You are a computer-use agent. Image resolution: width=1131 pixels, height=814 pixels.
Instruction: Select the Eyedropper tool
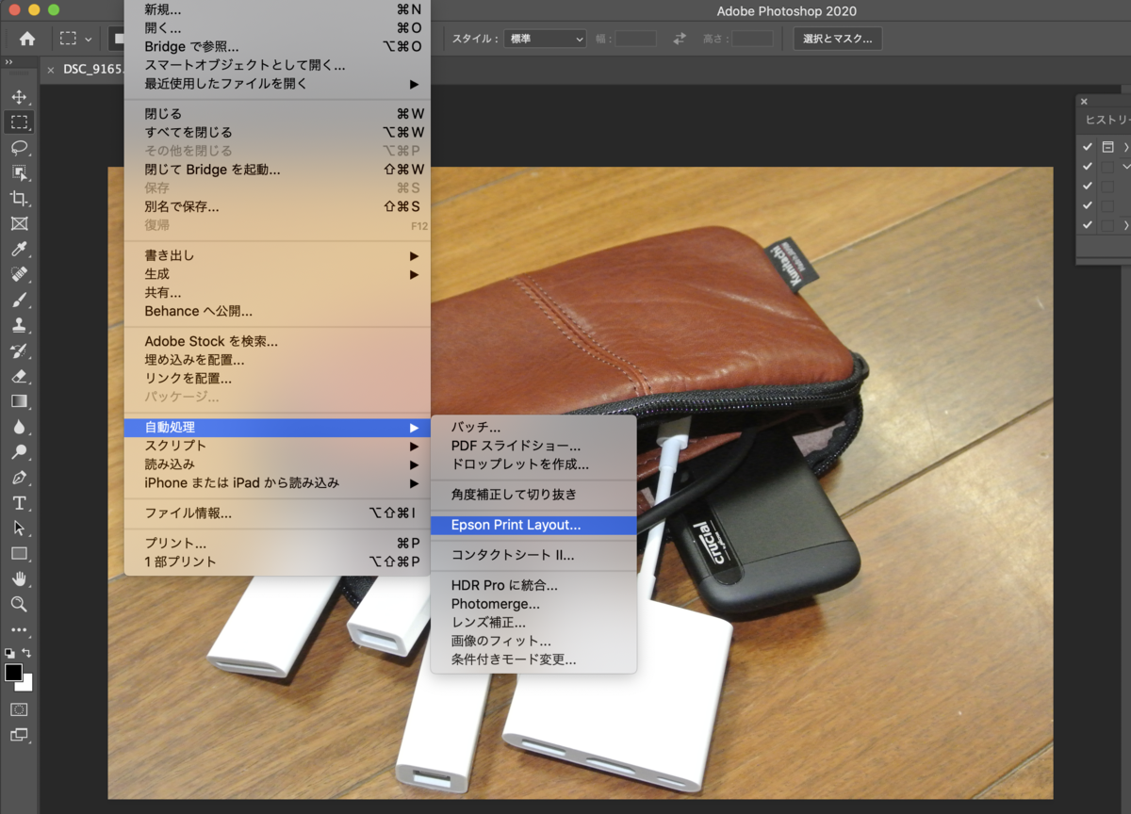click(x=19, y=249)
